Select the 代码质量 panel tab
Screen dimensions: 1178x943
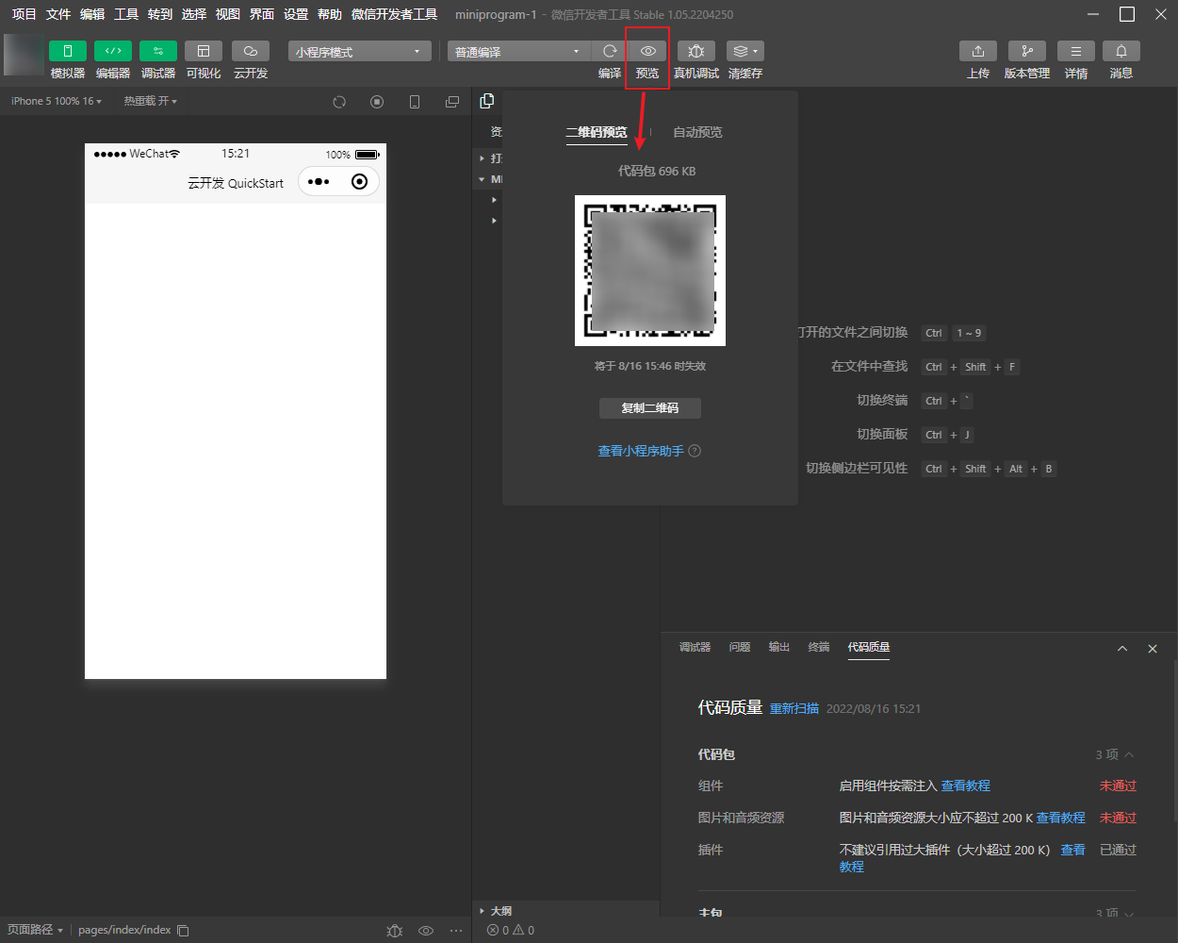pyautogui.click(x=869, y=647)
